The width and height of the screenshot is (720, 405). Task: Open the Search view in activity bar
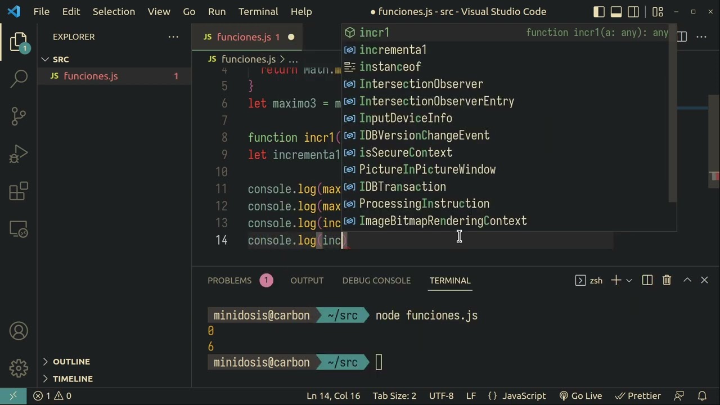pyautogui.click(x=19, y=79)
